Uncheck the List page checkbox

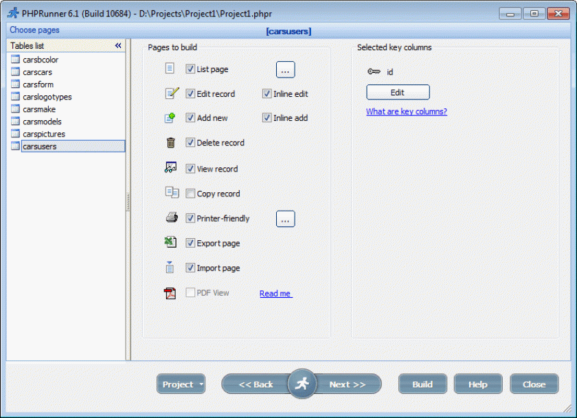click(x=190, y=69)
